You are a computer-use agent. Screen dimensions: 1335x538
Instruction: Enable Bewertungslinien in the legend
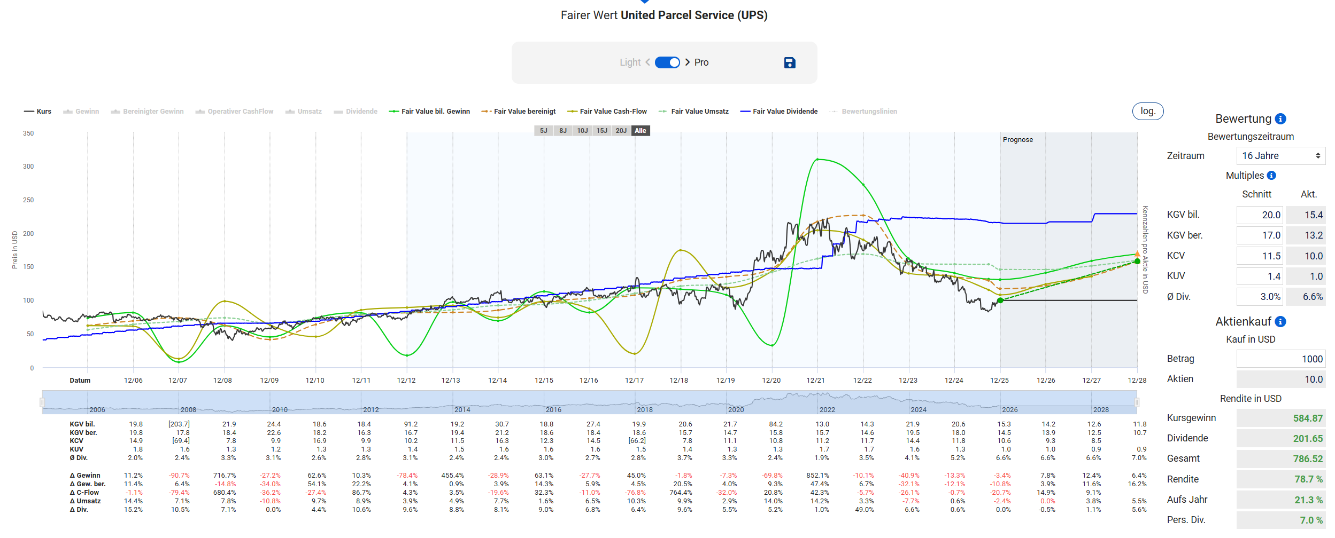pyautogui.click(x=863, y=112)
